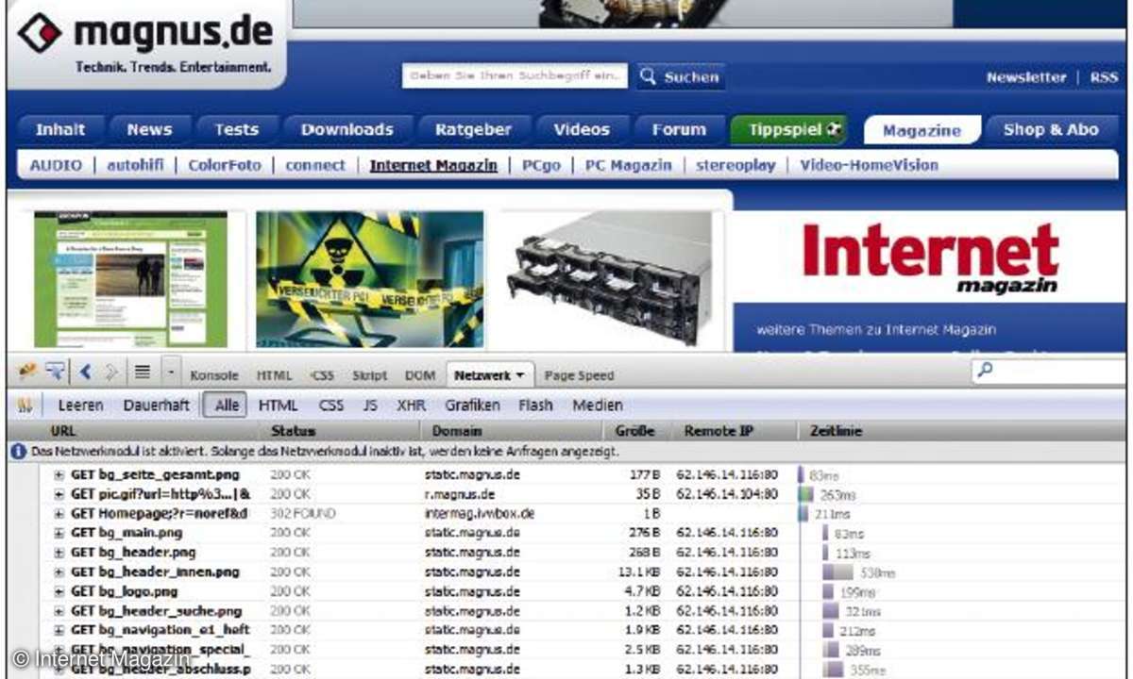
Task: Open the Inhalt navigation tab
Action: 60,130
